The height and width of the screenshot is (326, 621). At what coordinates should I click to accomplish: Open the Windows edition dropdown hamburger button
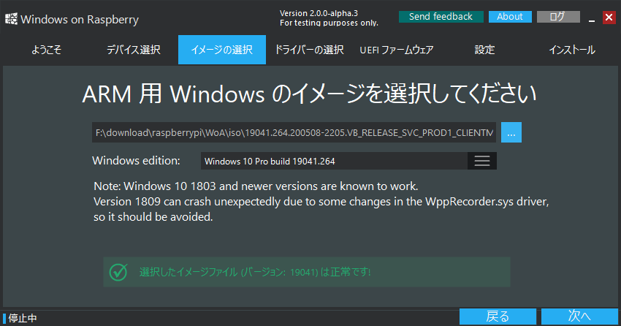(x=482, y=161)
